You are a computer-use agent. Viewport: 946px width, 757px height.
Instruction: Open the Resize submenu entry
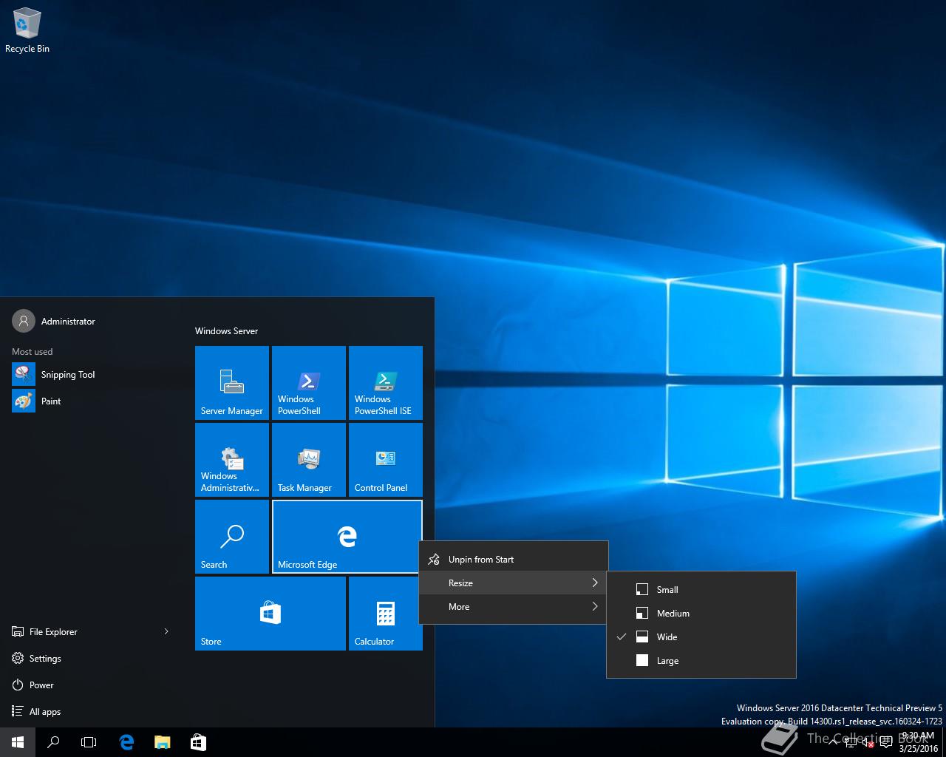(x=514, y=583)
